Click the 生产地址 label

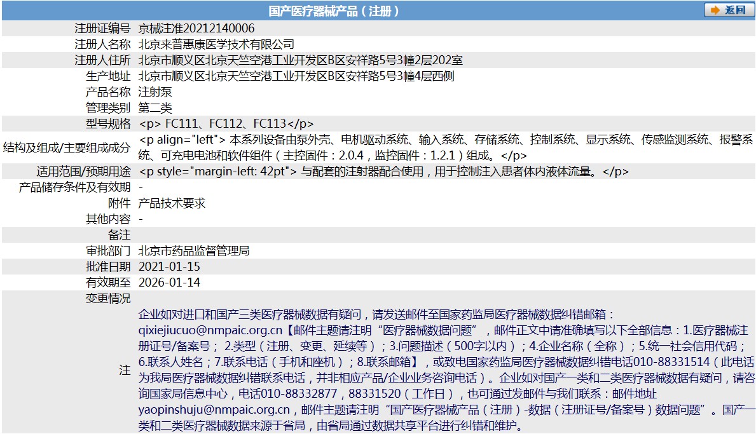(108, 76)
